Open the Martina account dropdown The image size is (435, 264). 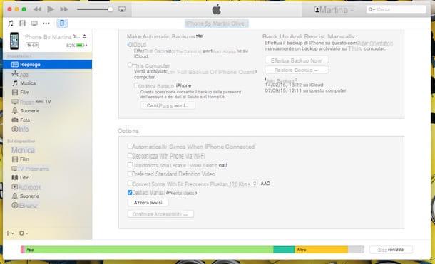[334, 10]
